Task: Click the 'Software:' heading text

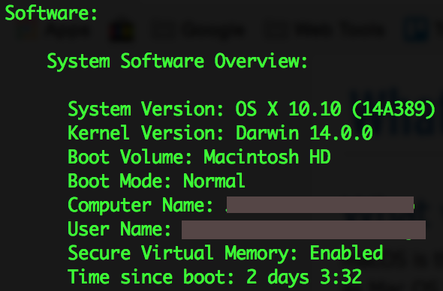Action: coord(51,13)
